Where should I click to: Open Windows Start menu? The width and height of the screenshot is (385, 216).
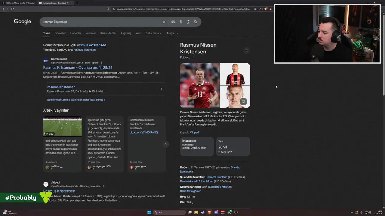coord(149,212)
